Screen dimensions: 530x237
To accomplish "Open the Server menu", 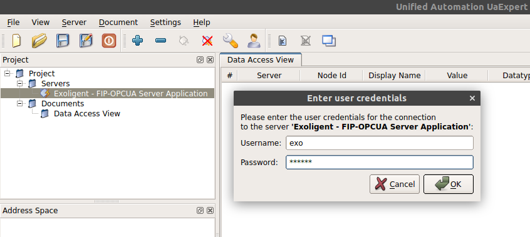I will [74, 23].
